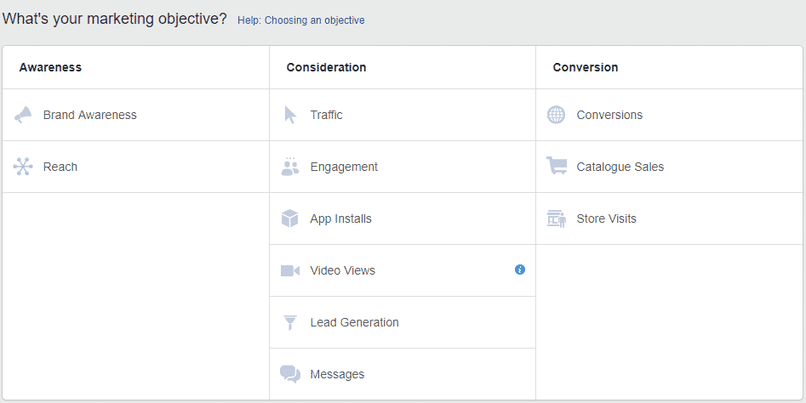Open the info tooltip beside Video Views
This screenshot has height=403, width=806.
click(520, 270)
